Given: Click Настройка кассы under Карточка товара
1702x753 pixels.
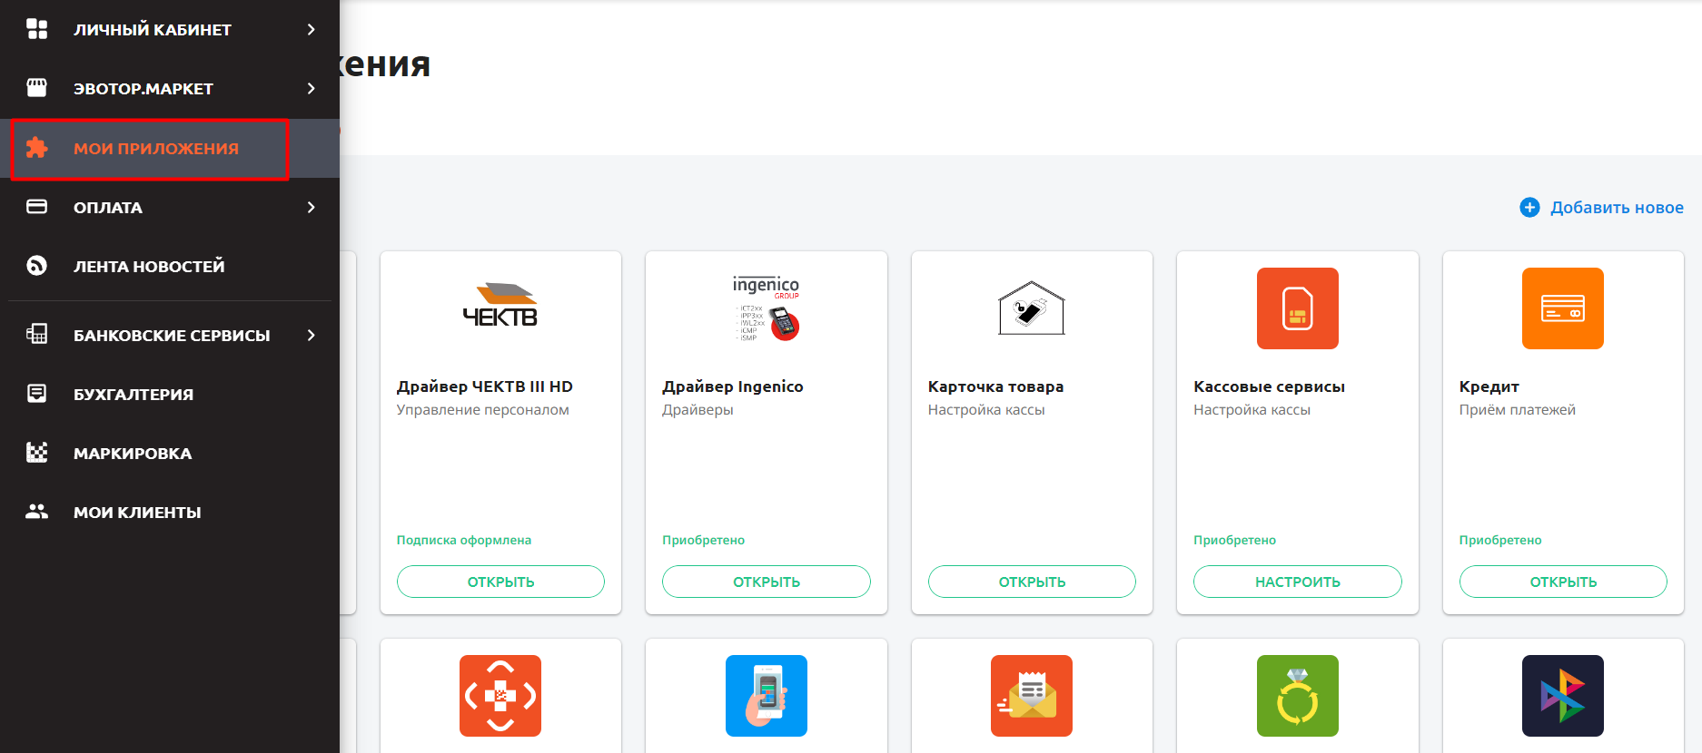Looking at the screenshot, I should (986, 410).
